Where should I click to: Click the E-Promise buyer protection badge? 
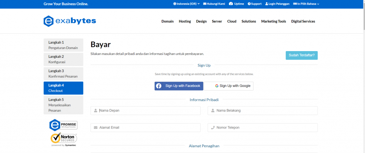tap(63, 125)
